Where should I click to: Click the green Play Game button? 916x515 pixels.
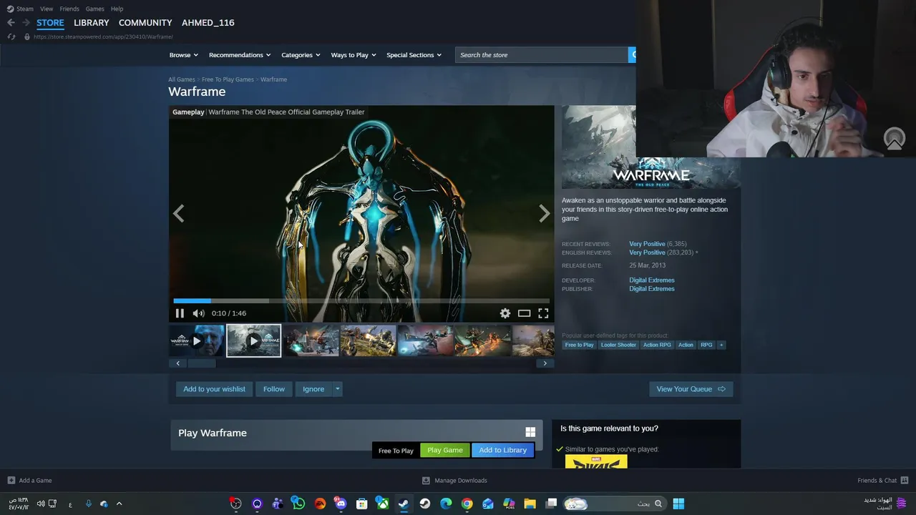[445, 450]
